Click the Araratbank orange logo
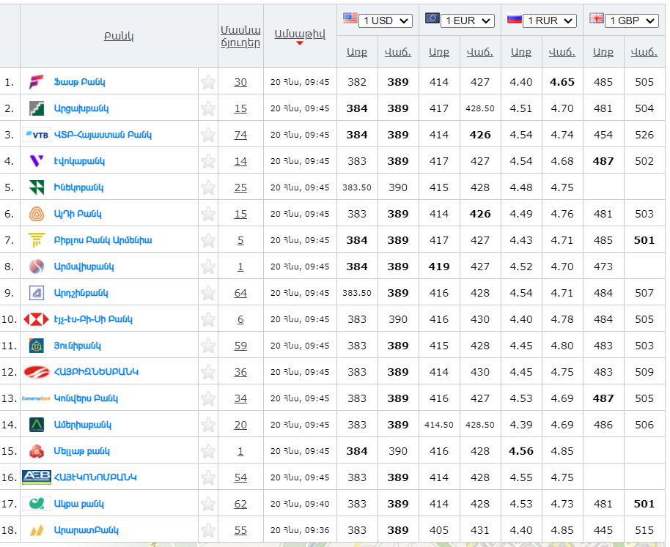The width and height of the screenshot is (670, 547). [x=36, y=530]
